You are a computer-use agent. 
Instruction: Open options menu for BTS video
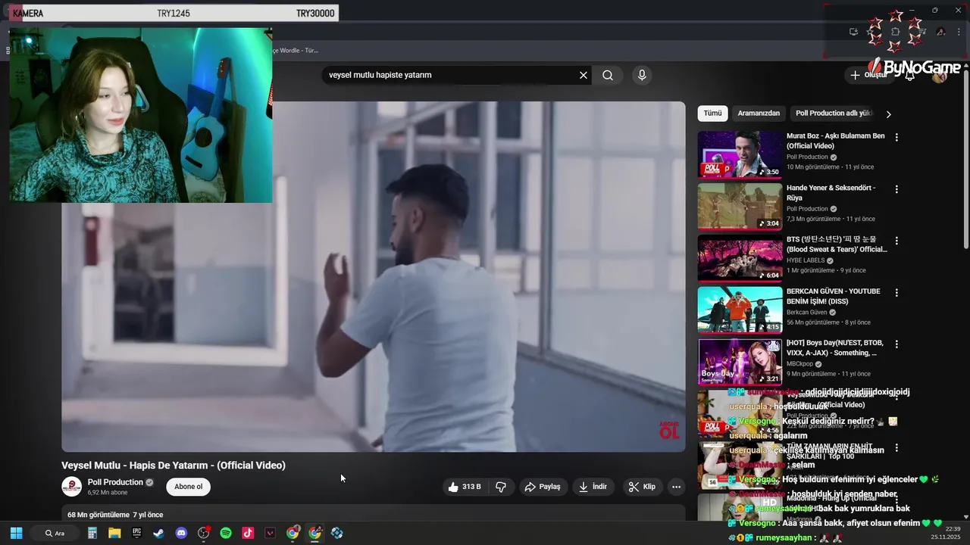coord(896,241)
